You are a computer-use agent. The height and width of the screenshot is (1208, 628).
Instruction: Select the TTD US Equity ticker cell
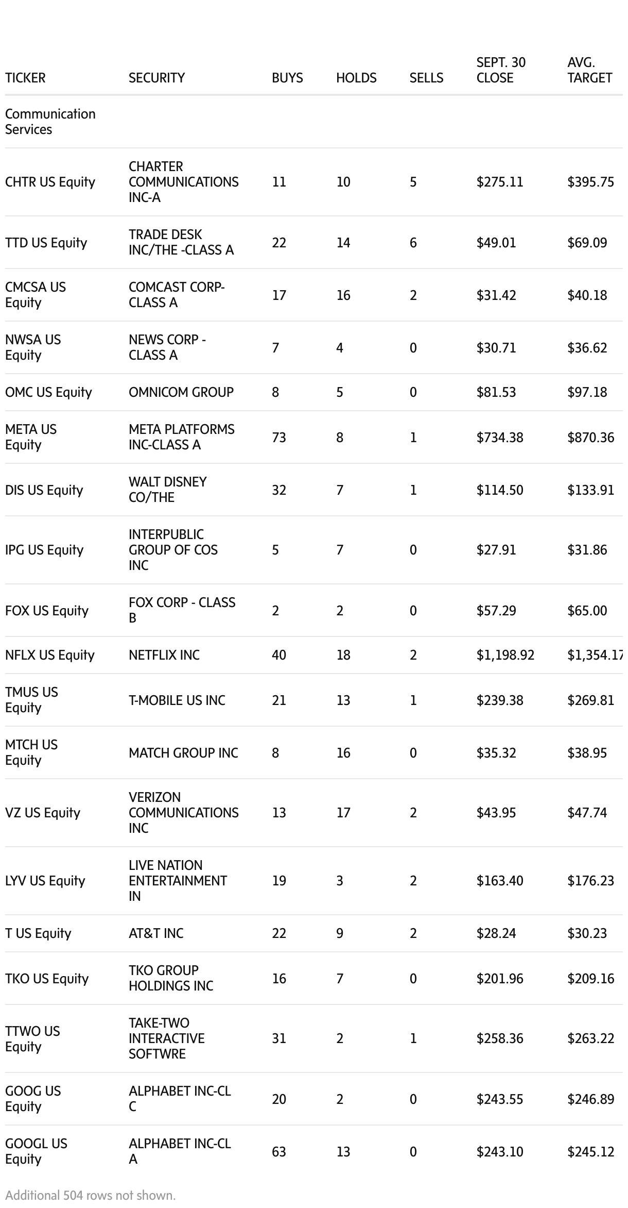pyautogui.click(x=46, y=243)
